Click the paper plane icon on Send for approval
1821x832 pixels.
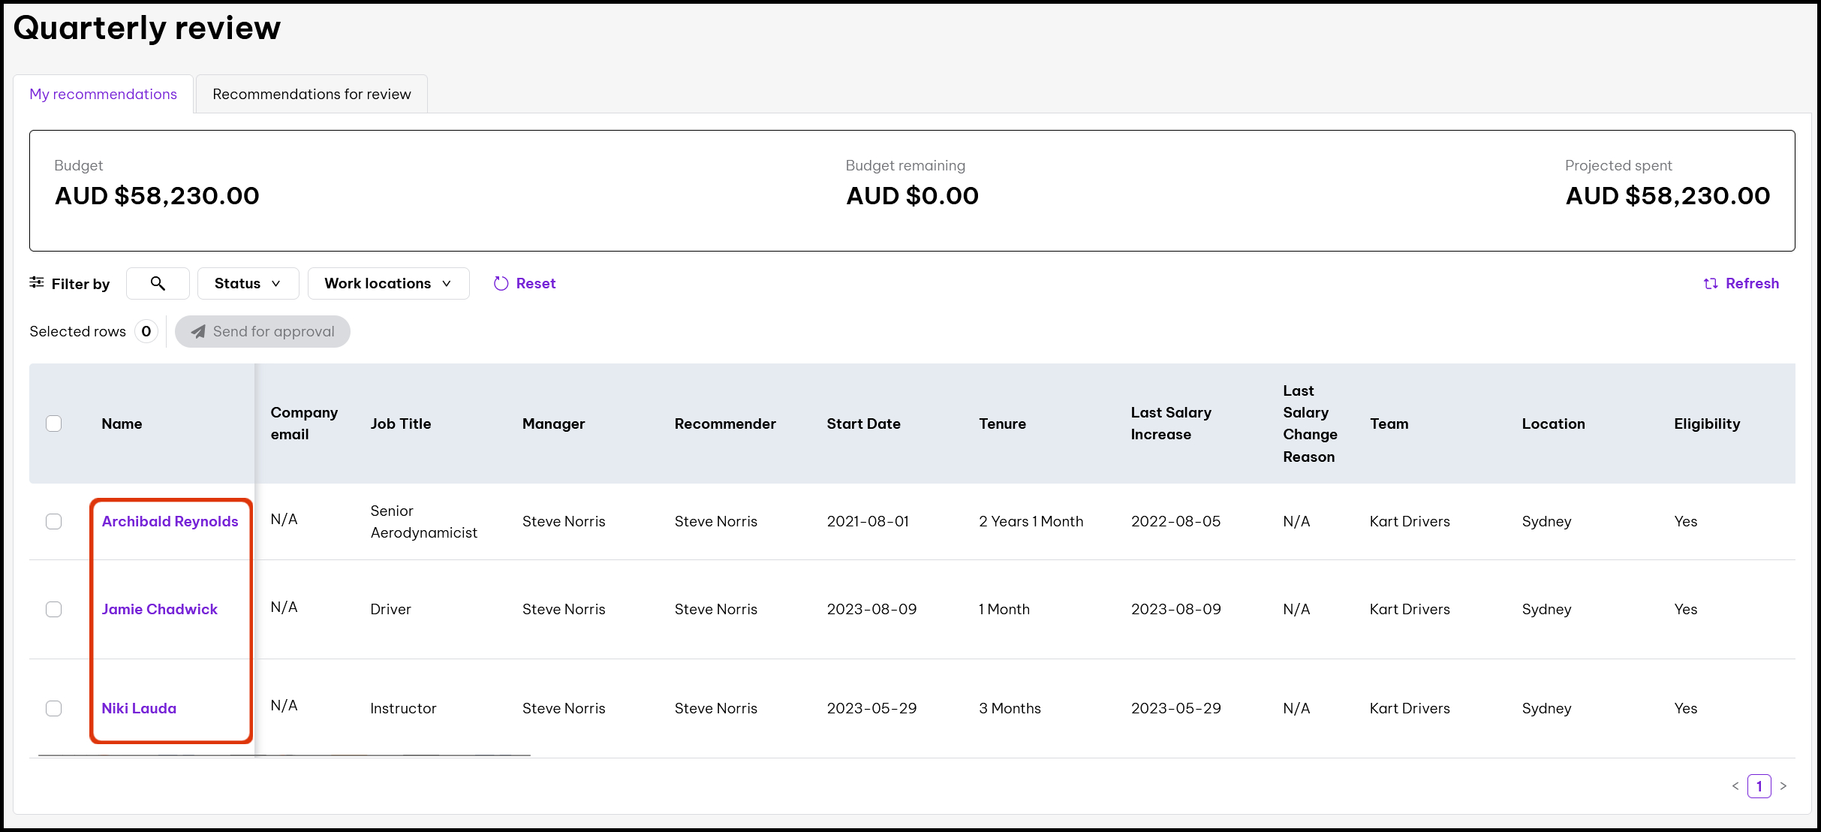click(x=198, y=331)
